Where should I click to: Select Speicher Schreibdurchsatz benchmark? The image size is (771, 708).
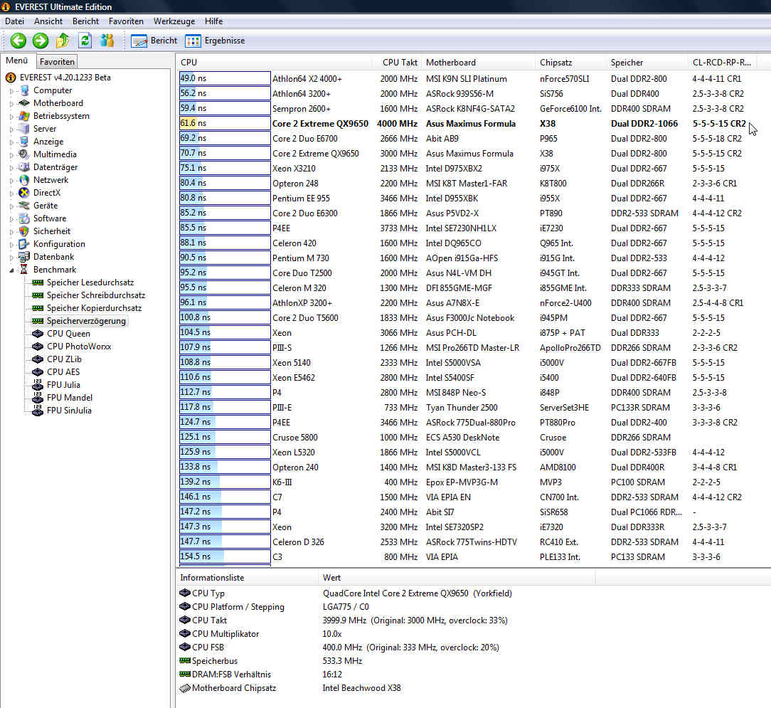(x=96, y=295)
